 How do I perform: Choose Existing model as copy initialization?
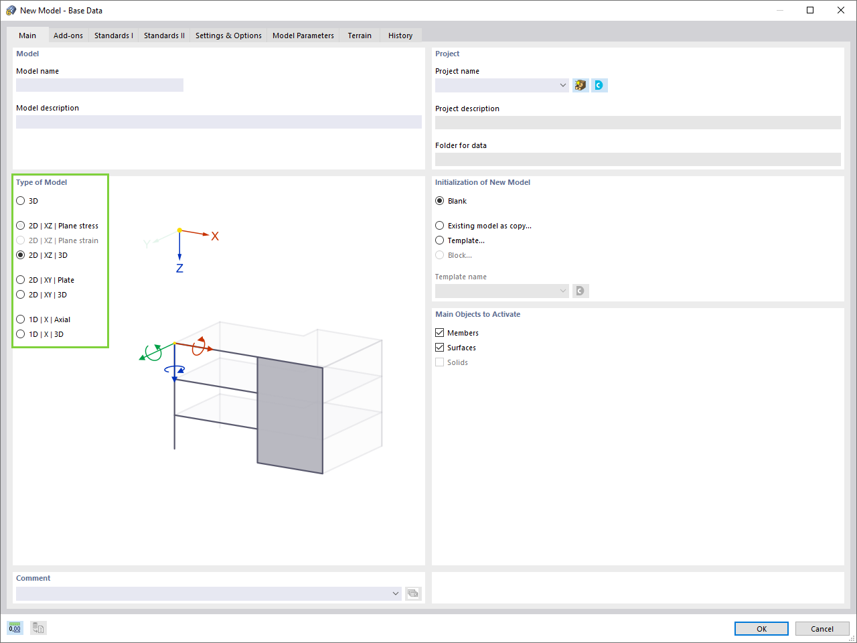point(439,225)
